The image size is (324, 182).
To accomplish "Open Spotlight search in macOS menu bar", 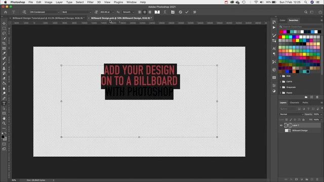I will point(306,2).
